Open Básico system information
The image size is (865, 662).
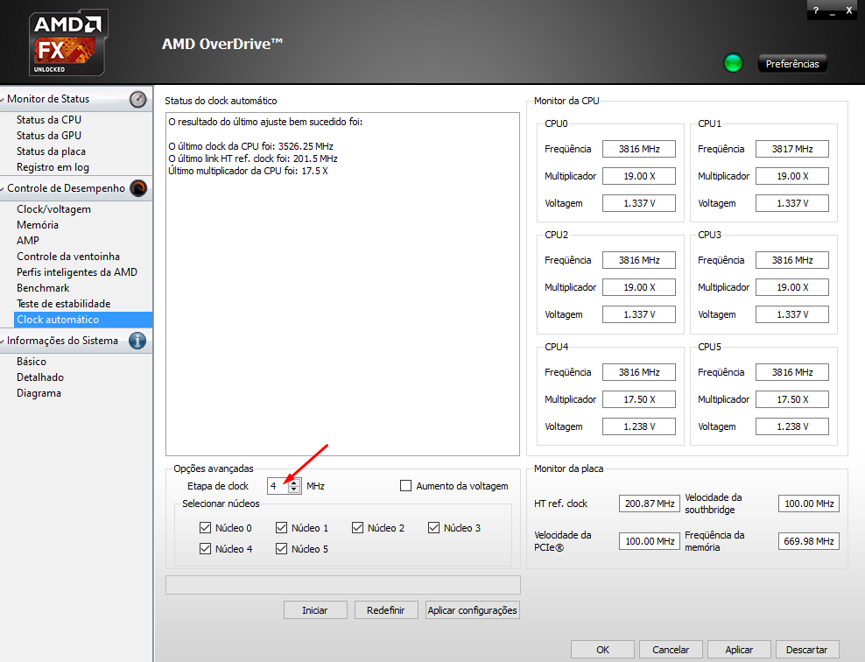[x=32, y=362]
